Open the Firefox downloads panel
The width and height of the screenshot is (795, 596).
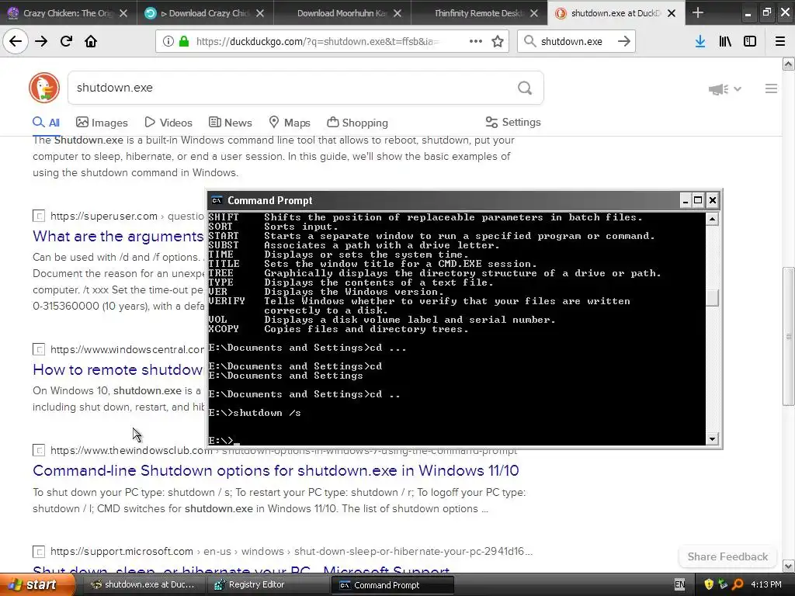[700, 41]
